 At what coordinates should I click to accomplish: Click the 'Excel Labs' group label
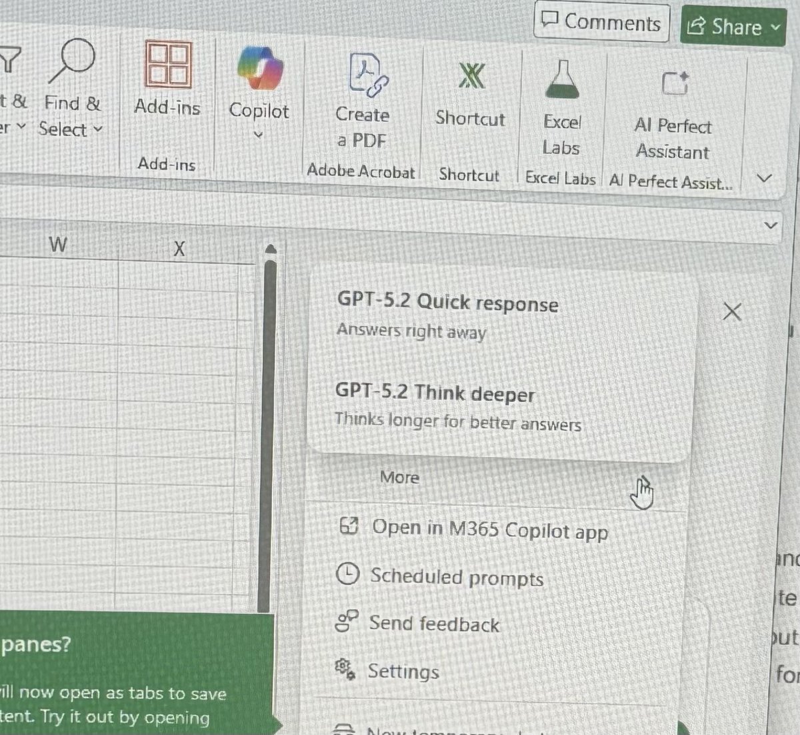pyautogui.click(x=560, y=178)
